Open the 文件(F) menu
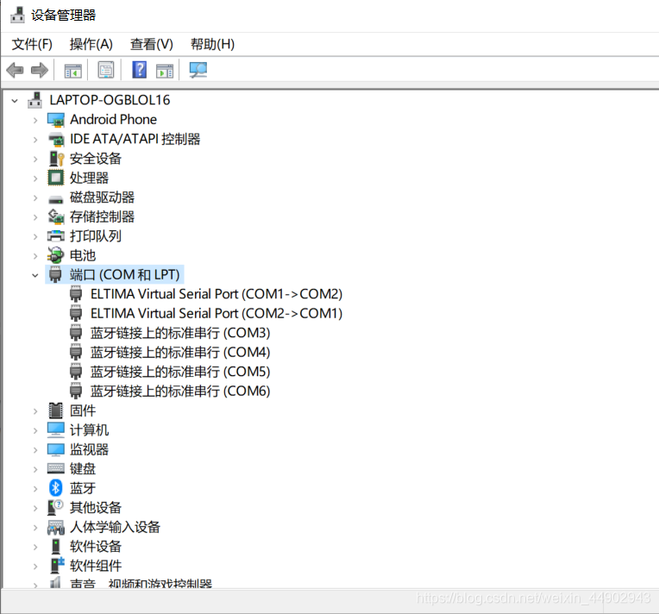 point(32,44)
